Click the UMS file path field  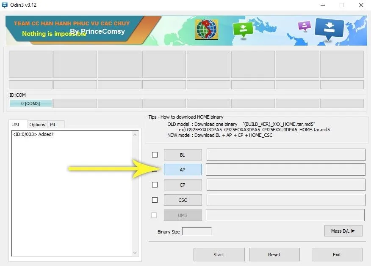(x=285, y=215)
